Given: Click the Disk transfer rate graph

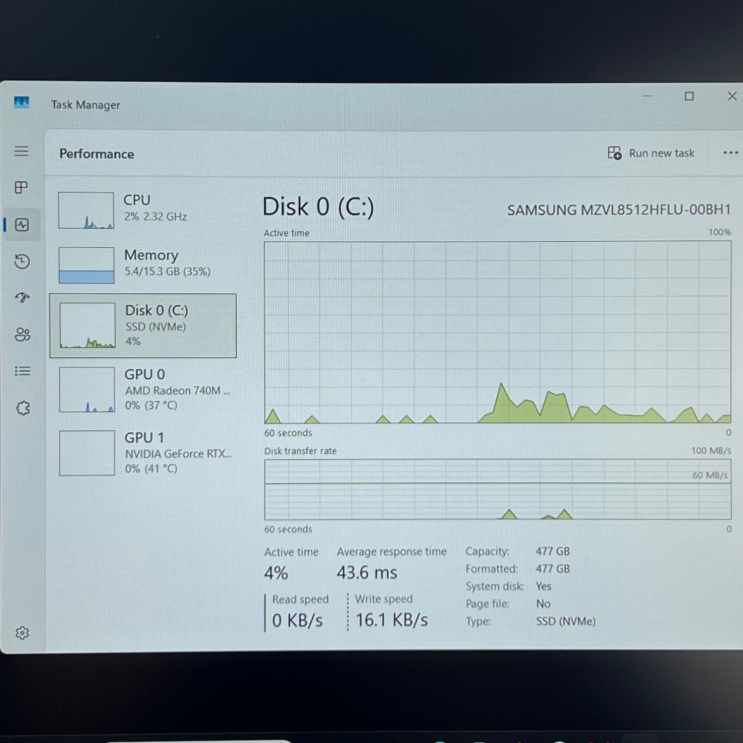Looking at the screenshot, I should point(497,489).
